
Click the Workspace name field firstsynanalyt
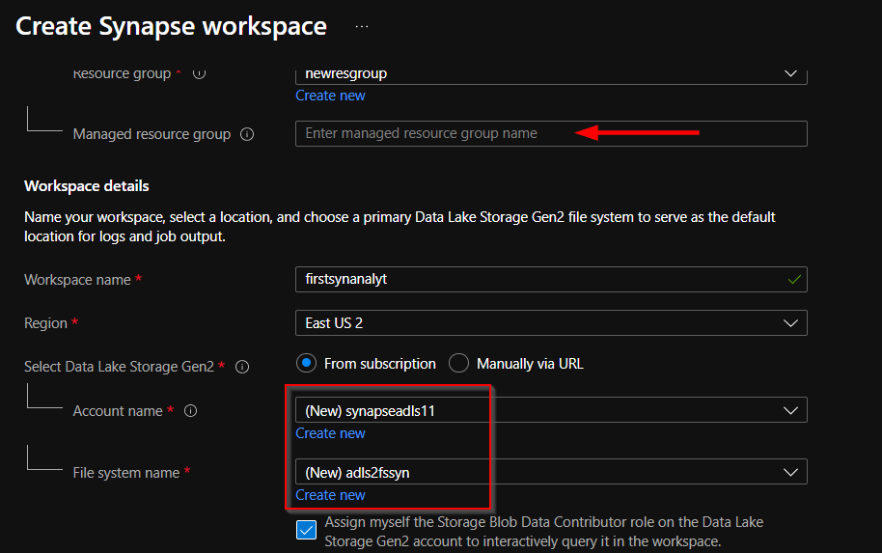pyautogui.click(x=551, y=280)
